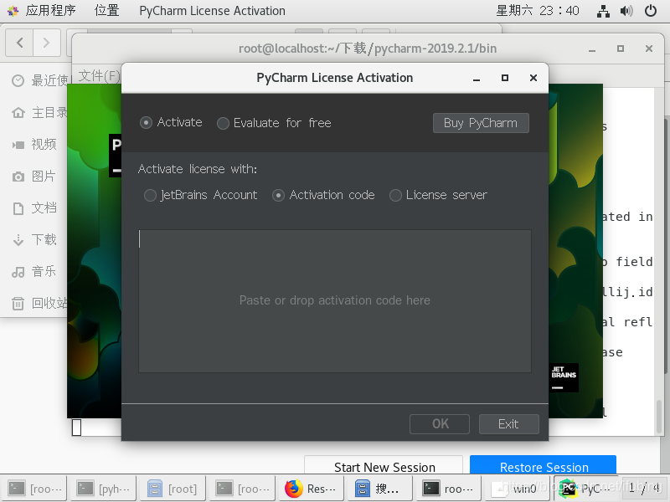Click the clock icon beside 最近使用
The image size is (670, 502).
(x=18, y=80)
